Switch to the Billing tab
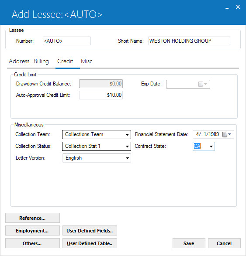This screenshot has height=256, width=246. [x=41, y=61]
